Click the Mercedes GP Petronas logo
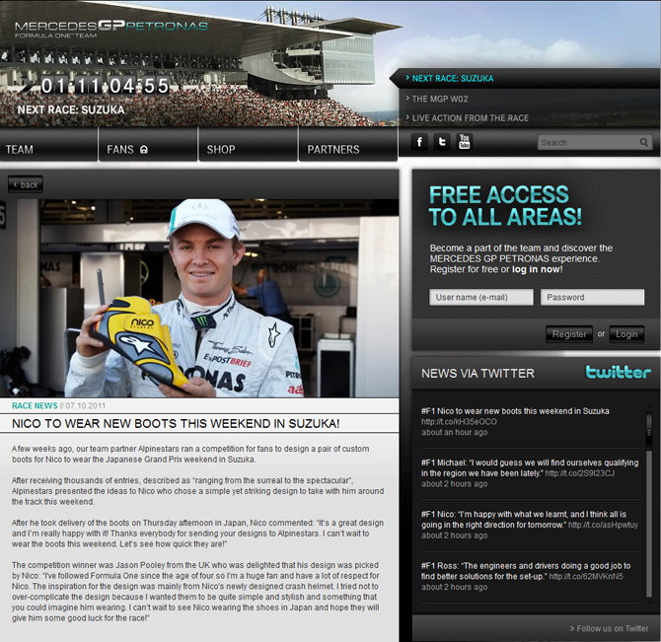 pyautogui.click(x=110, y=29)
